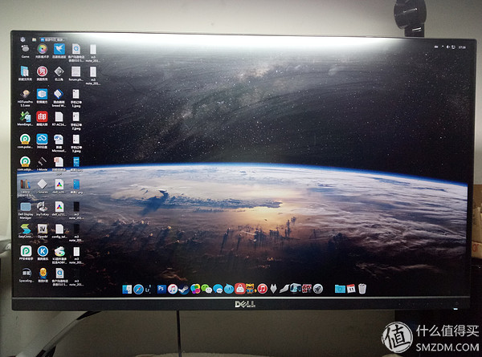Open PP assistant green P desktop icon
Image resolution: width=482 pixels, height=357 pixels.
pyautogui.click(x=26, y=254)
